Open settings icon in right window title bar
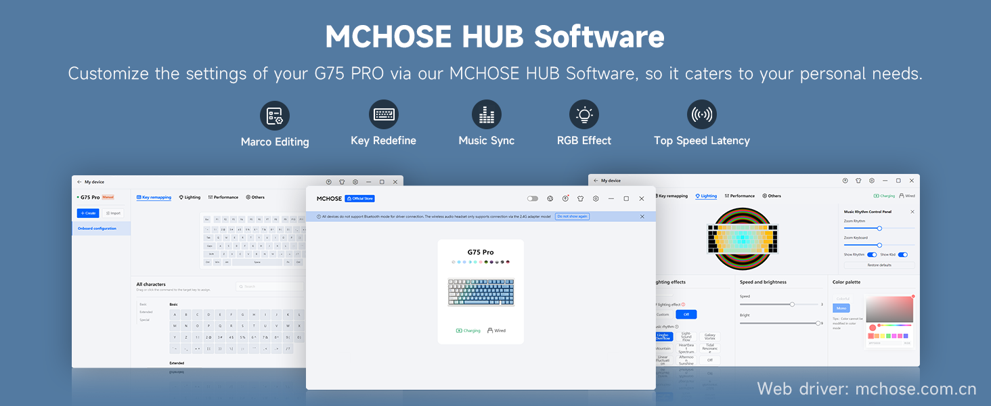This screenshot has height=406, width=991. (872, 181)
